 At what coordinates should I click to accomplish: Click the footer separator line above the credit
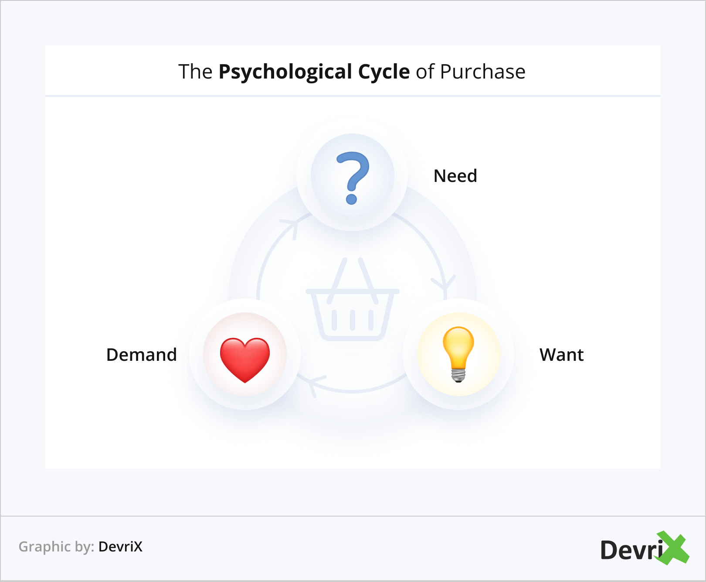[353, 516]
